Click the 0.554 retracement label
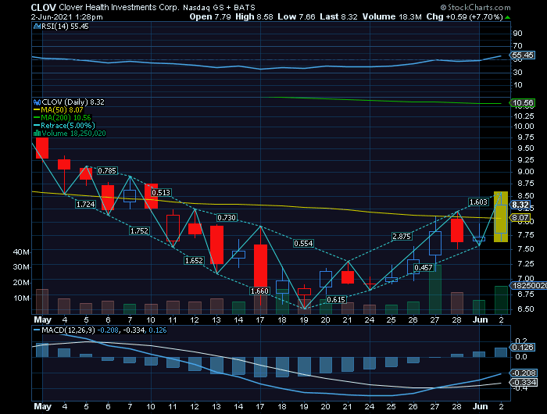 click(303, 244)
